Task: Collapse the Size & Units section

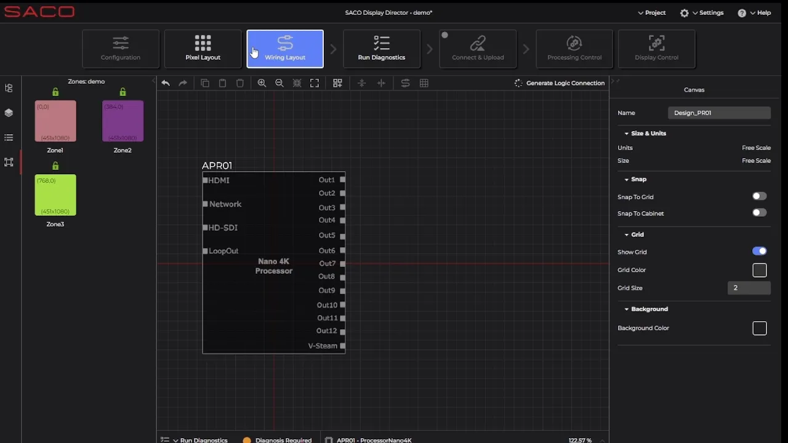Action: pyautogui.click(x=627, y=133)
